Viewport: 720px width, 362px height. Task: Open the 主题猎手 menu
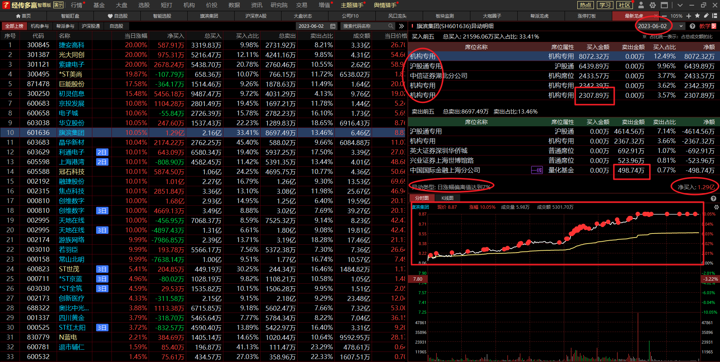352,5
